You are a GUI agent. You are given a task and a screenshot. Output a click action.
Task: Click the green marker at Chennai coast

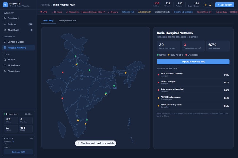click(87, 120)
